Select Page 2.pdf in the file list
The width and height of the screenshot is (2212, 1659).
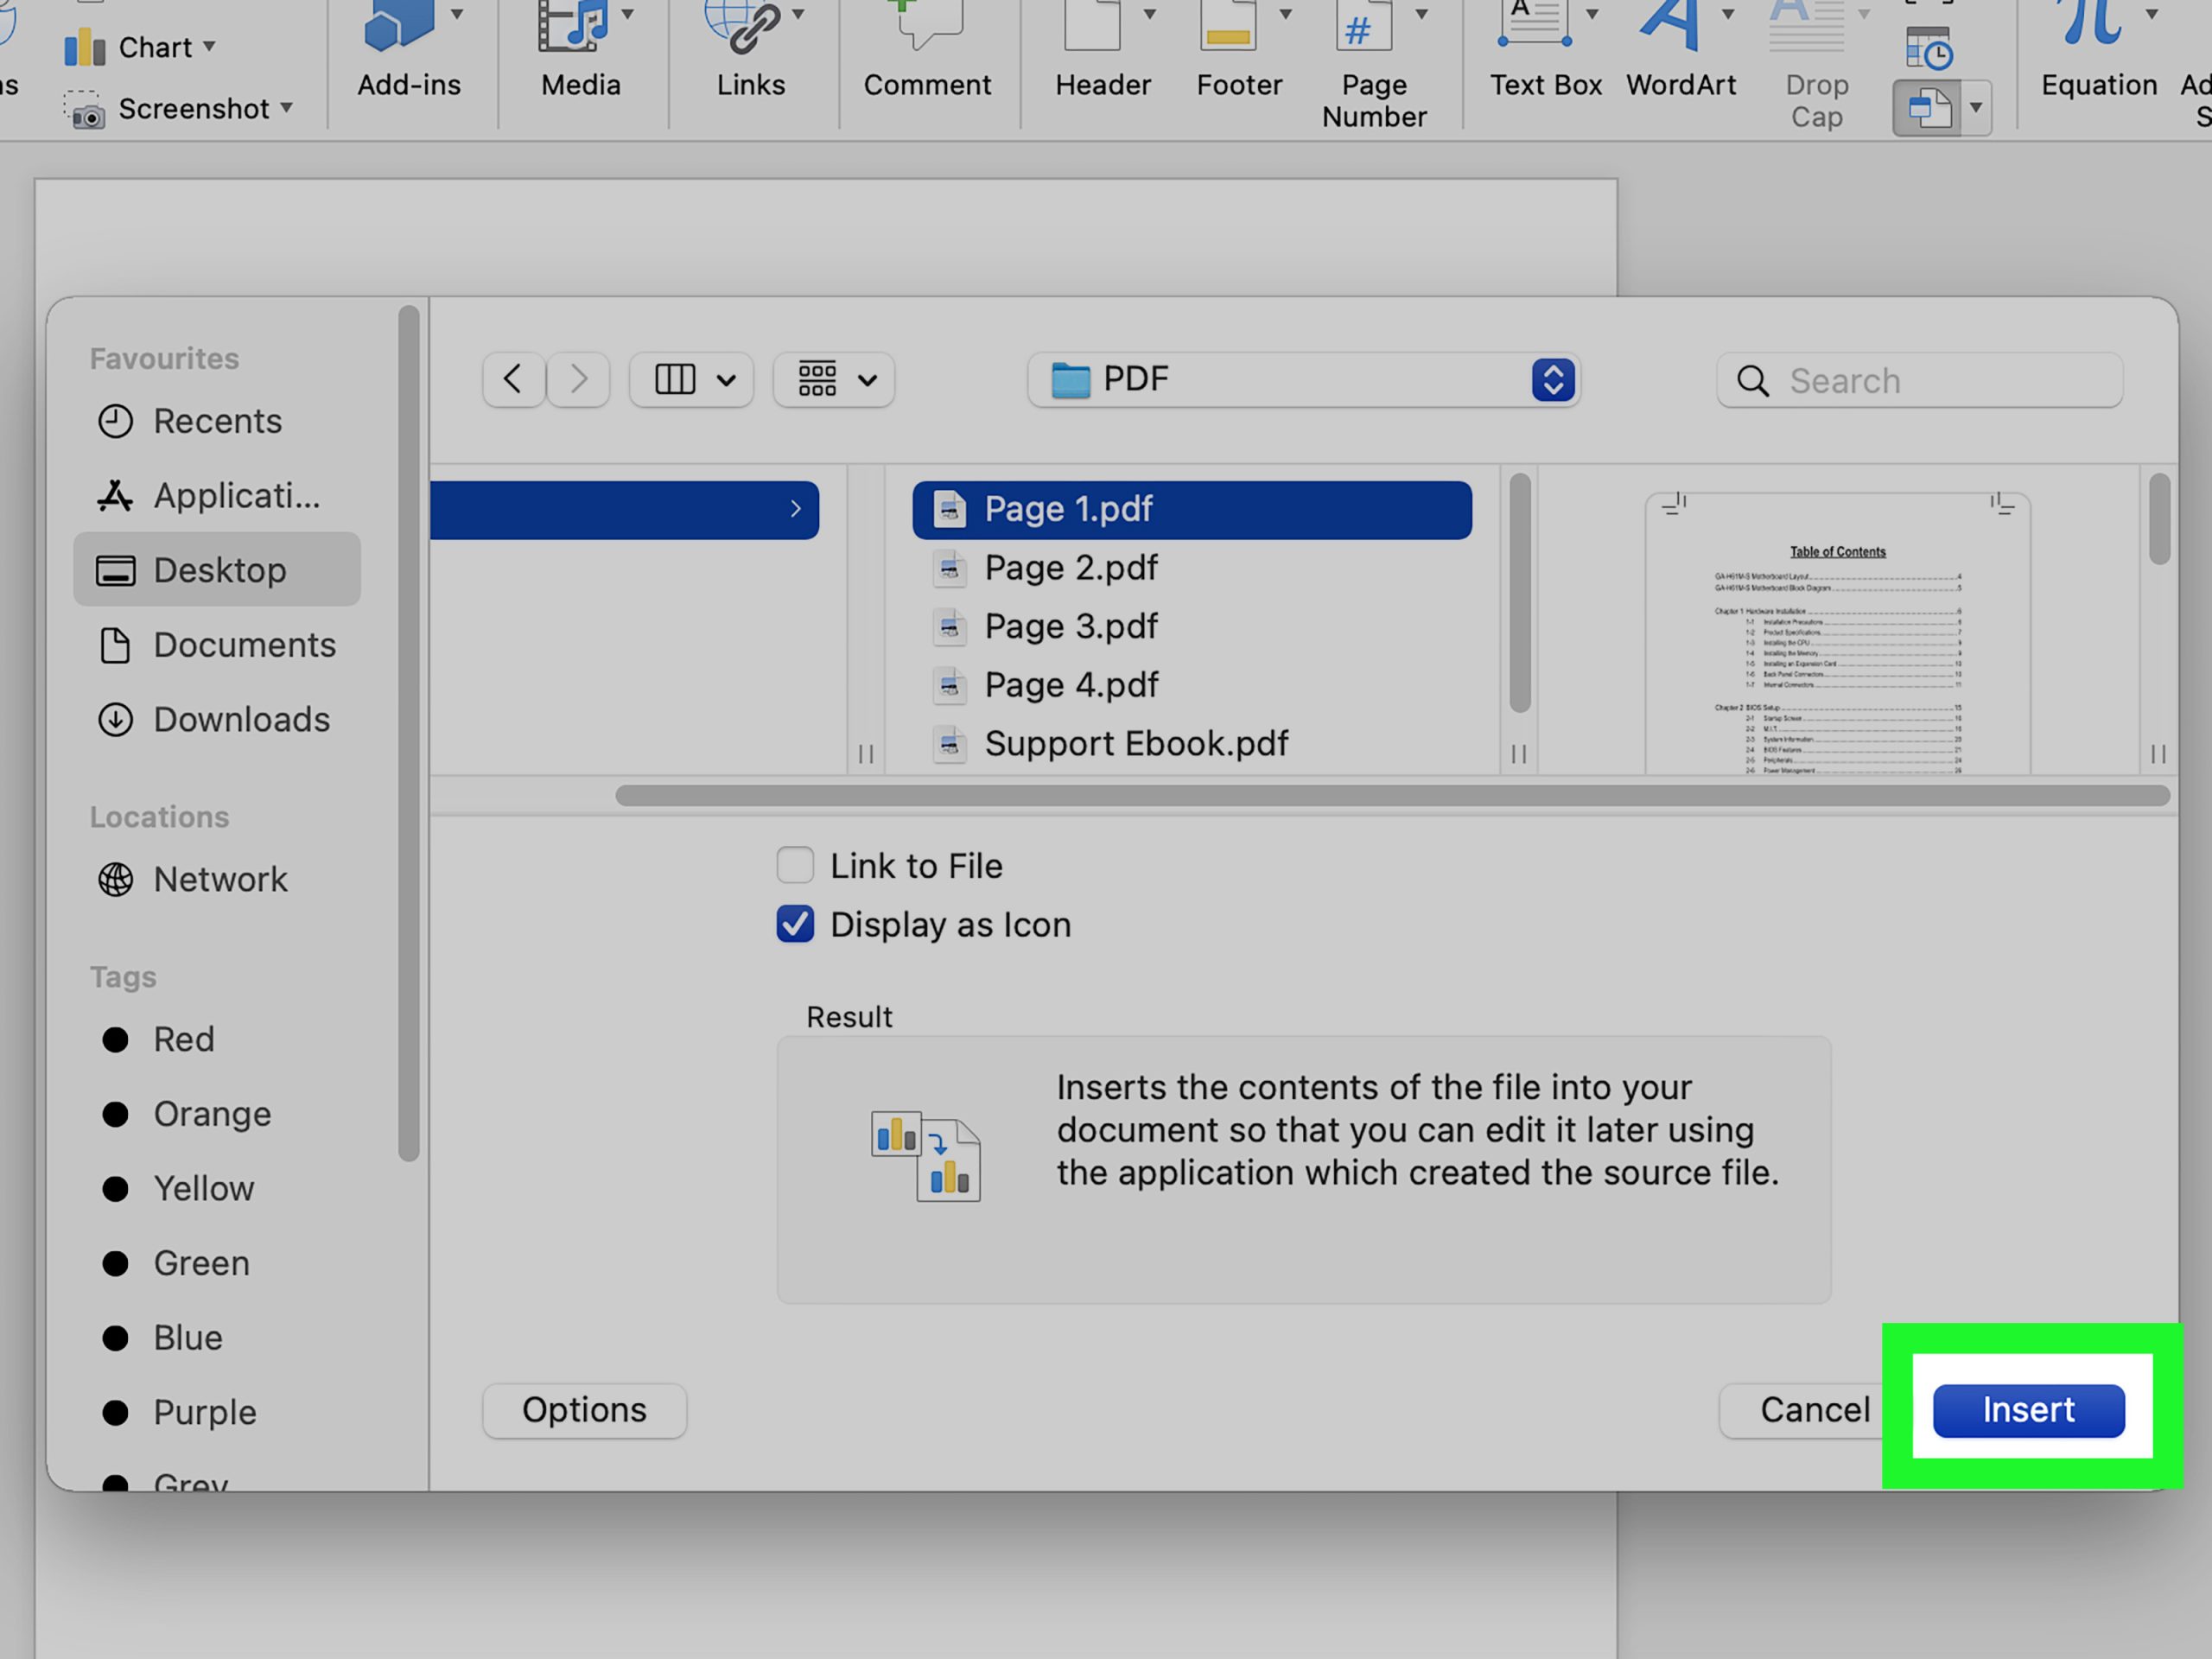[1192, 568]
